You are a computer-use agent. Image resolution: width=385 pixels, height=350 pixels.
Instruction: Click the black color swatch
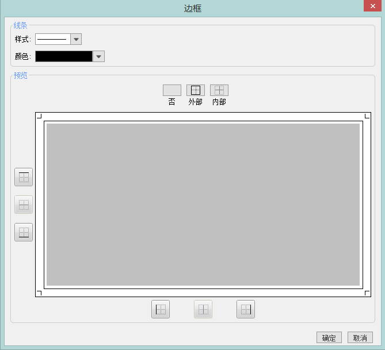tap(64, 56)
